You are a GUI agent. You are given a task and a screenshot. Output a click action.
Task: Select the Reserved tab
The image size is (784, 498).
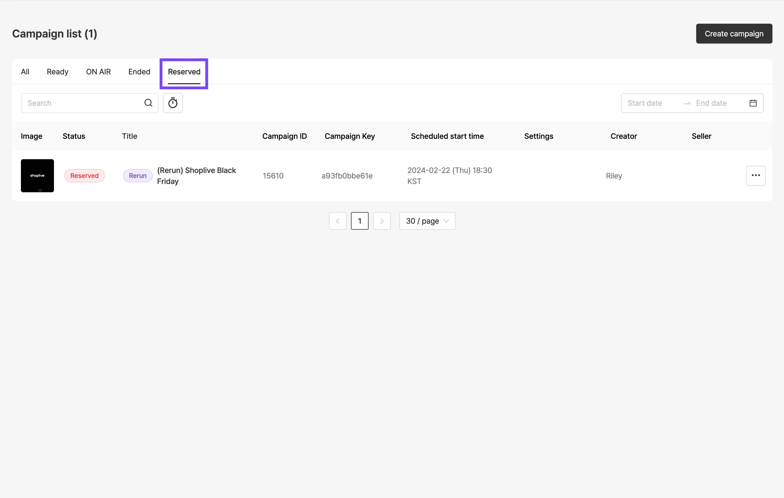click(184, 72)
